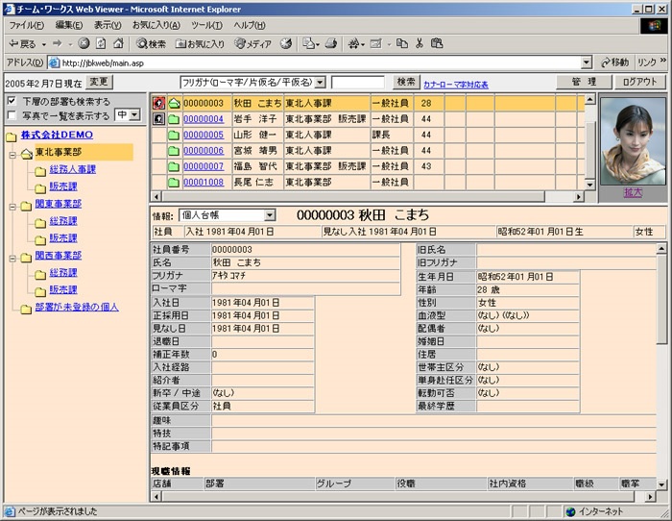Click the open folder icon of 東北事業部
This screenshot has width=672, height=521.
(27, 153)
